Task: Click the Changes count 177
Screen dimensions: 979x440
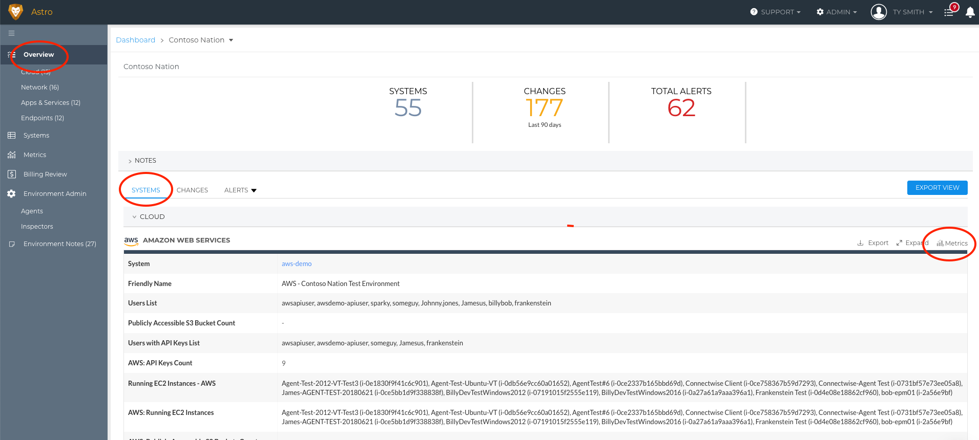Action: pyautogui.click(x=545, y=108)
